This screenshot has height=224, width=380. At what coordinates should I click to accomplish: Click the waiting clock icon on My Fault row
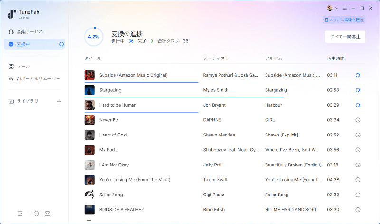point(358,150)
